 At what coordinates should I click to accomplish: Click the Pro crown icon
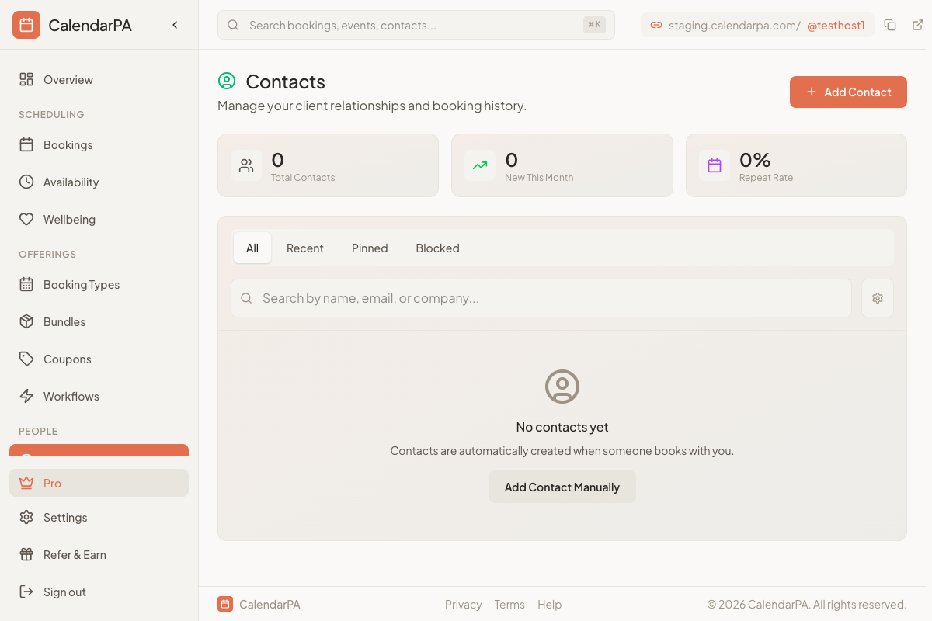27,483
